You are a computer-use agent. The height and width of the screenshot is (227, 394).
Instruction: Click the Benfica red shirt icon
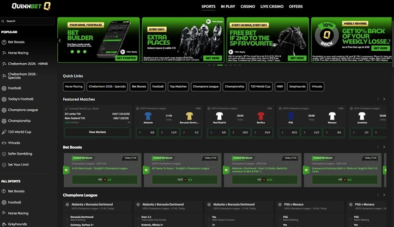(x=261, y=116)
